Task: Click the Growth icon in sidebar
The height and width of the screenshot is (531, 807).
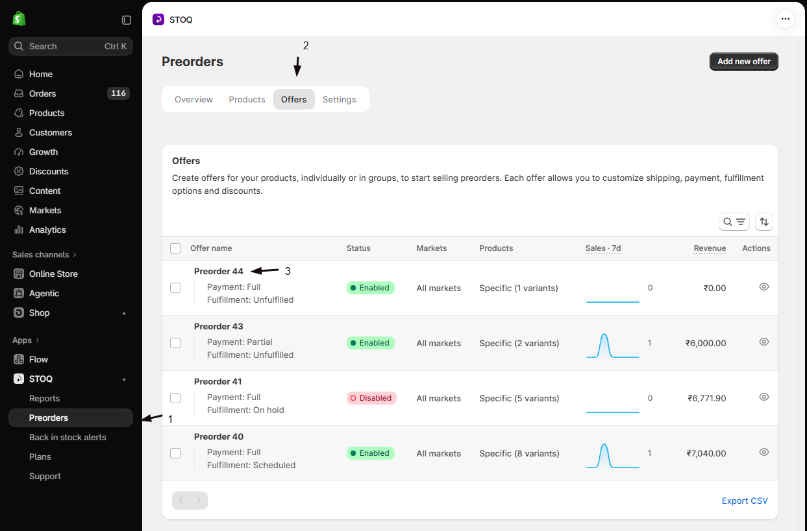Action: [x=19, y=152]
